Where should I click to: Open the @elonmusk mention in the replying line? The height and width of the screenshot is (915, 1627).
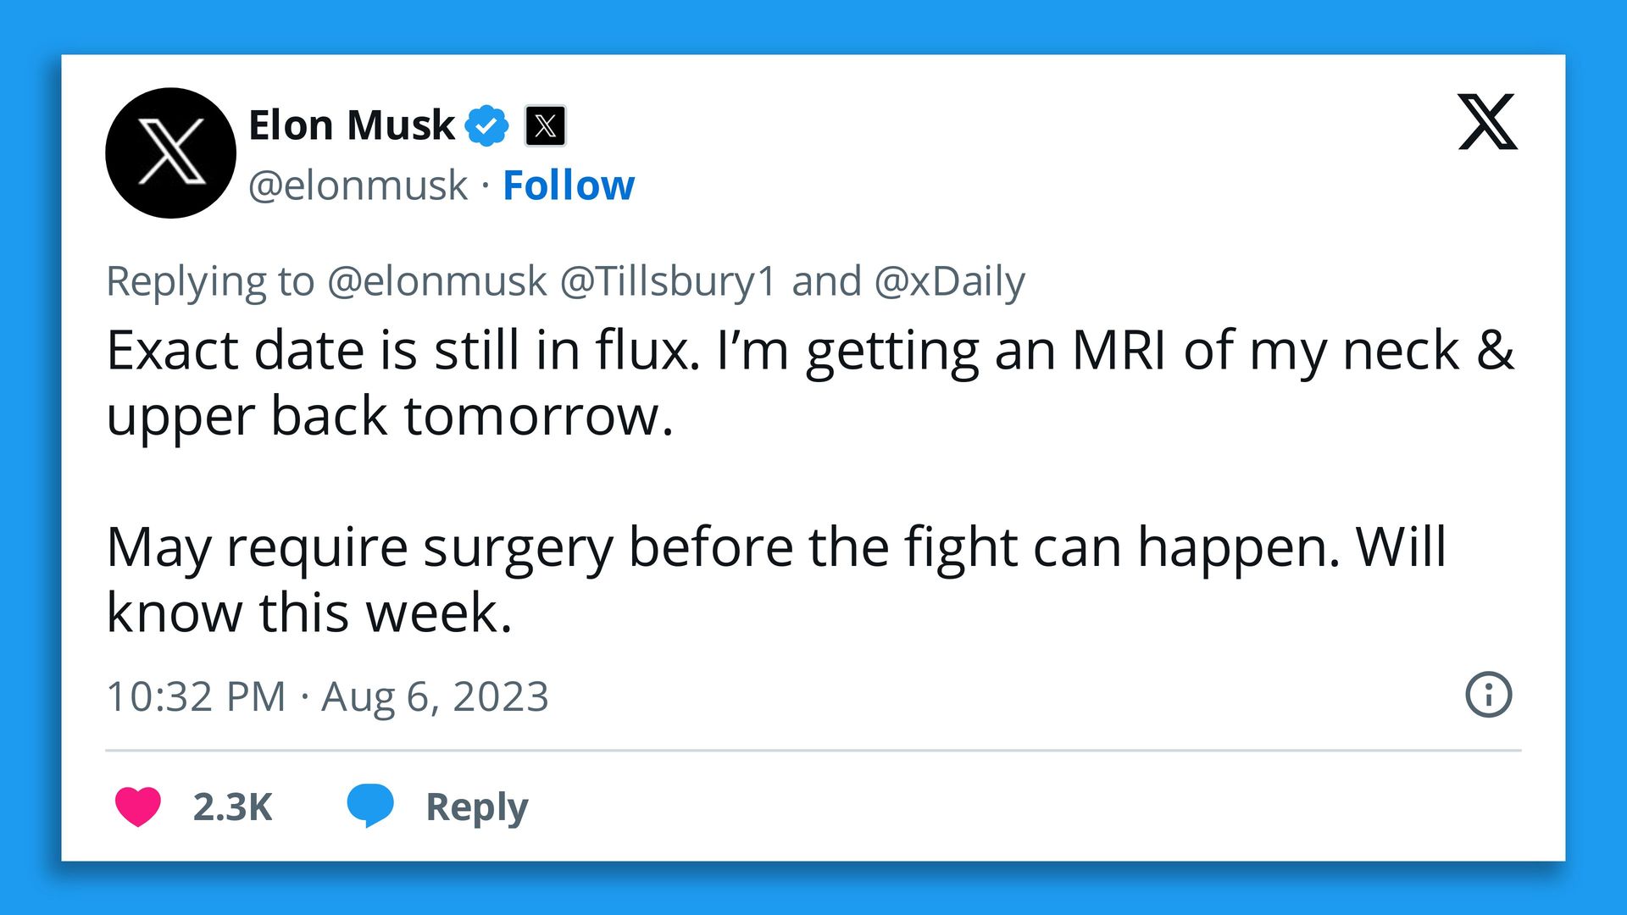(x=437, y=281)
